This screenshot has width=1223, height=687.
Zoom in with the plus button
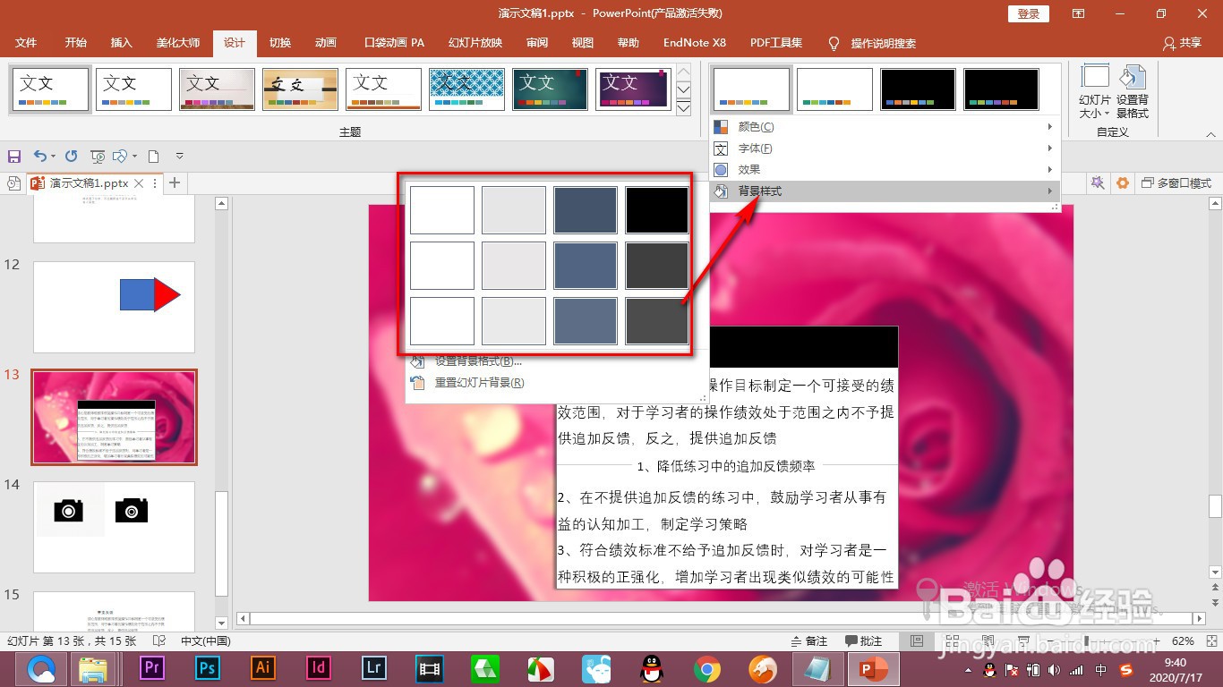point(1158,641)
